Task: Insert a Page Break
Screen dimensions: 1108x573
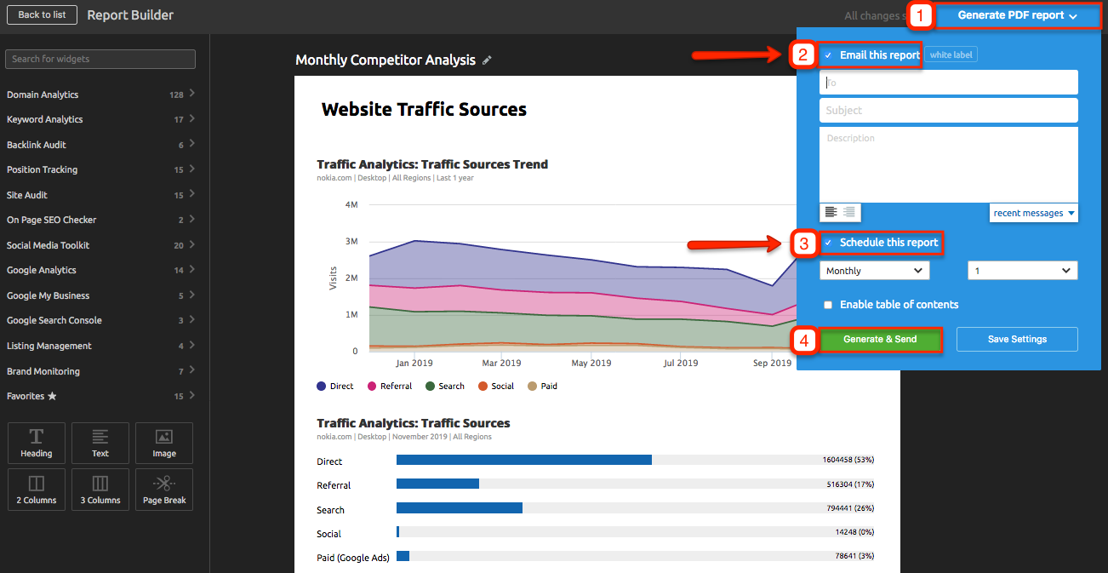Action: coord(164,490)
